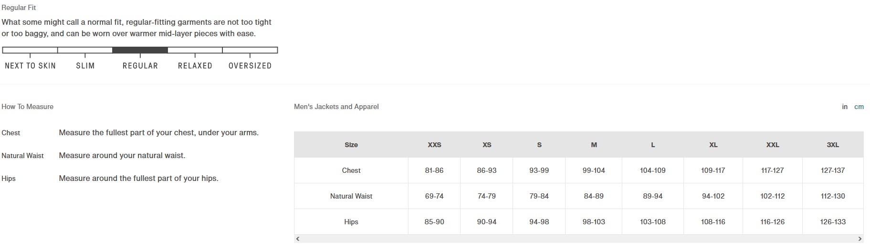Switch measurement units to cm
Viewport: 870px width, 250px height.
pyautogui.click(x=859, y=107)
